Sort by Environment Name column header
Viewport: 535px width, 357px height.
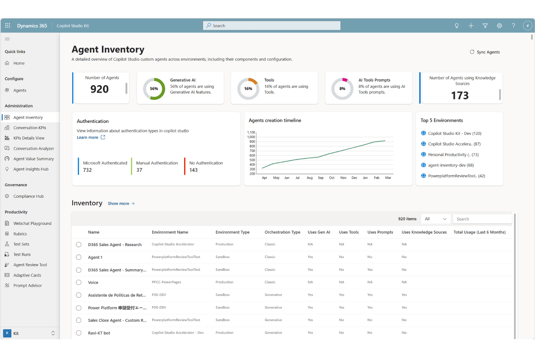(170, 232)
